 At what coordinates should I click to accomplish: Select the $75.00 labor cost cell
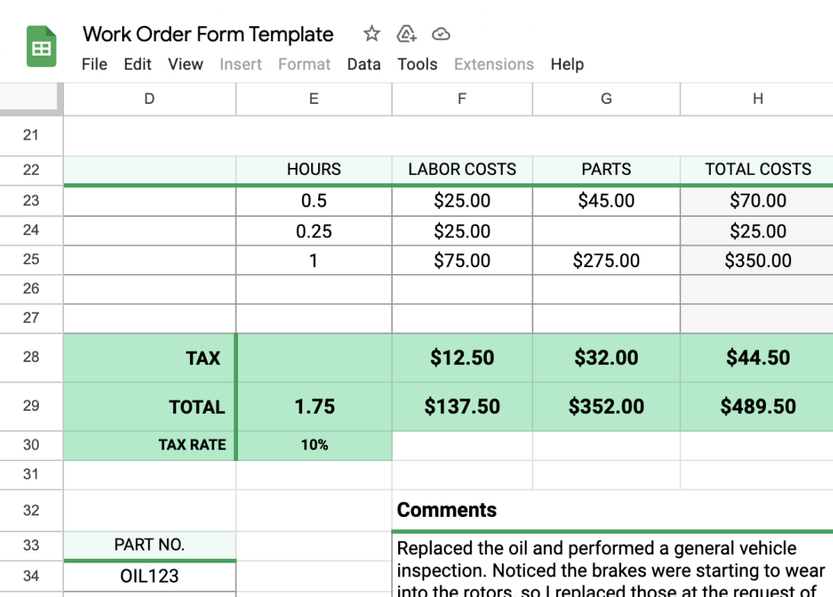click(462, 260)
